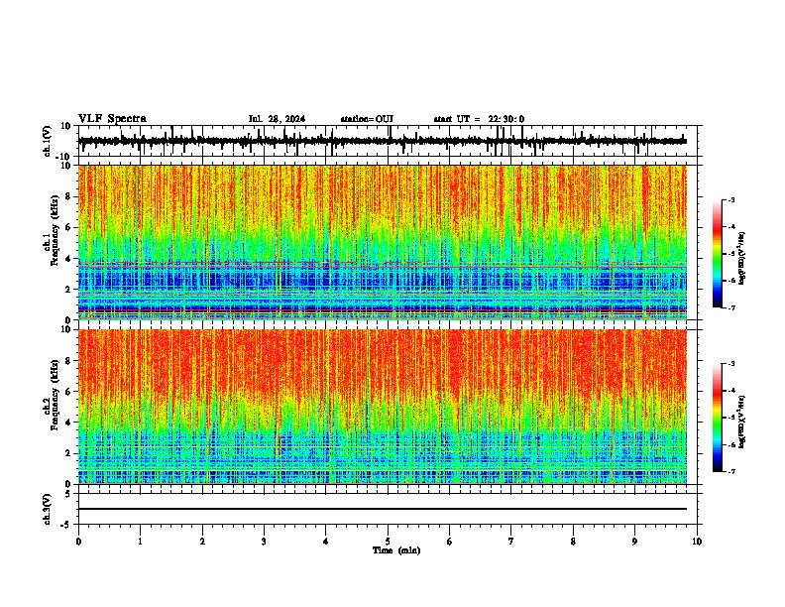Select the ch.1 colorbar log(PSD) unit label
This screenshot has width=785, height=607.
click(x=742, y=259)
